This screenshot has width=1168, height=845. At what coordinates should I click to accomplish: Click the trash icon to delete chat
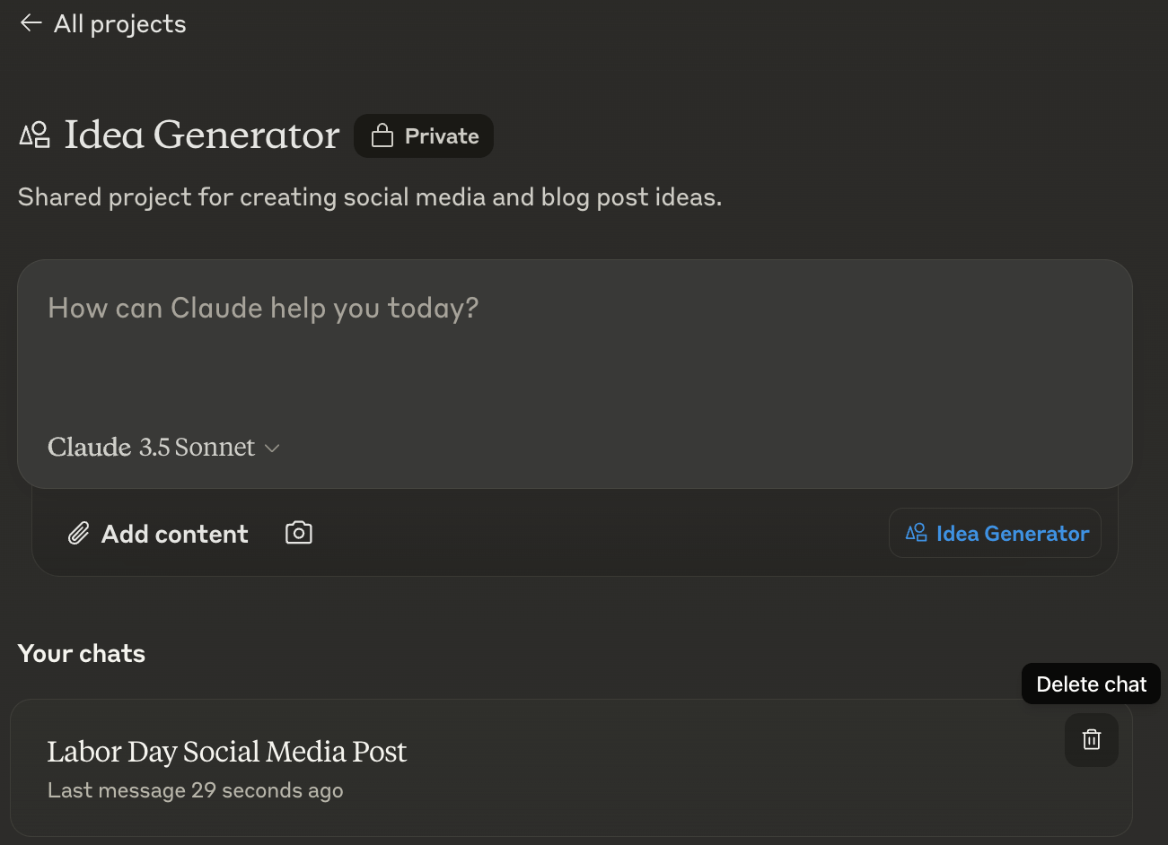pyautogui.click(x=1092, y=740)
